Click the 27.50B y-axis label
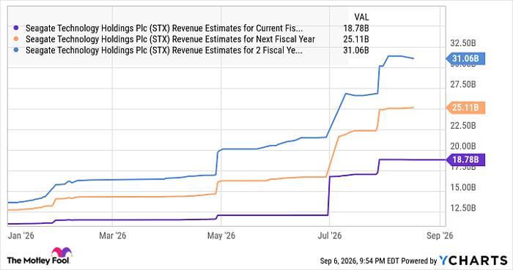Viewport: 513px width, 270px height. 463,85
